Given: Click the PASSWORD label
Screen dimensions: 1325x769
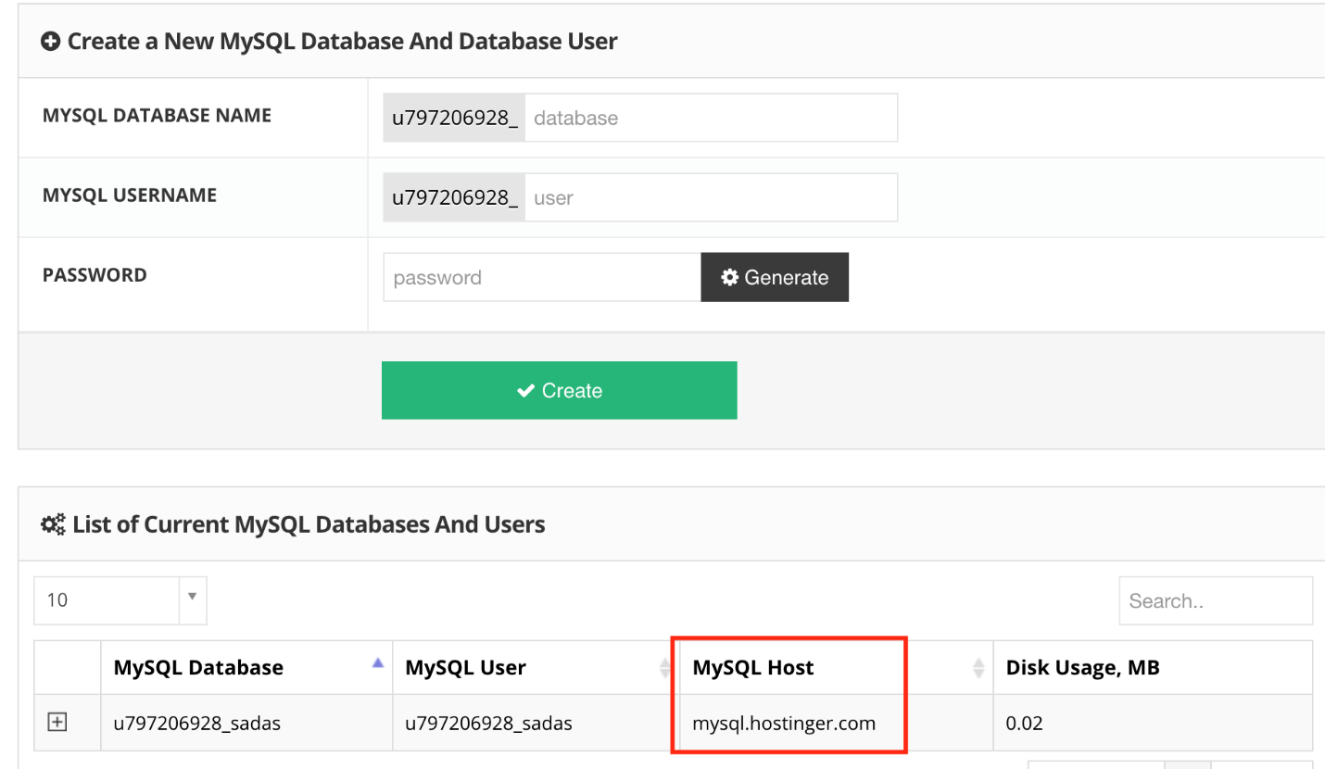Looking at the screenshot, I should coord(95,275).
